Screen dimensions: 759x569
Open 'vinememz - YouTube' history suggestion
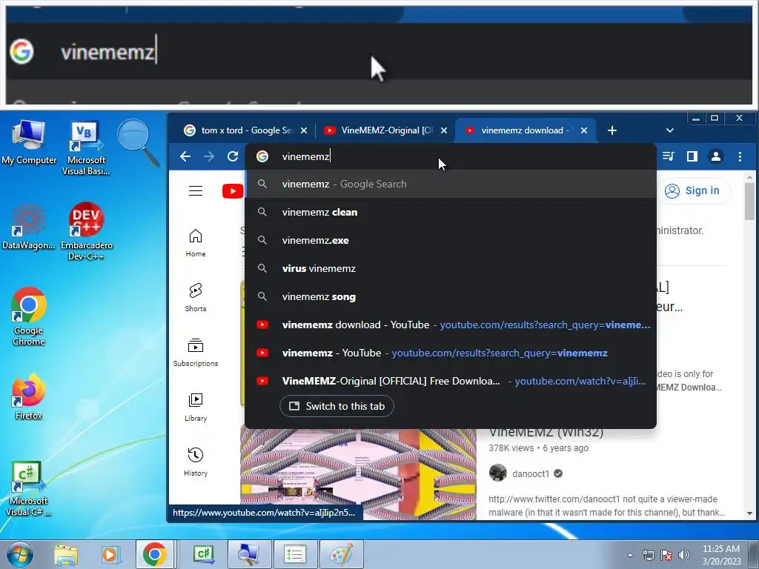450,353
